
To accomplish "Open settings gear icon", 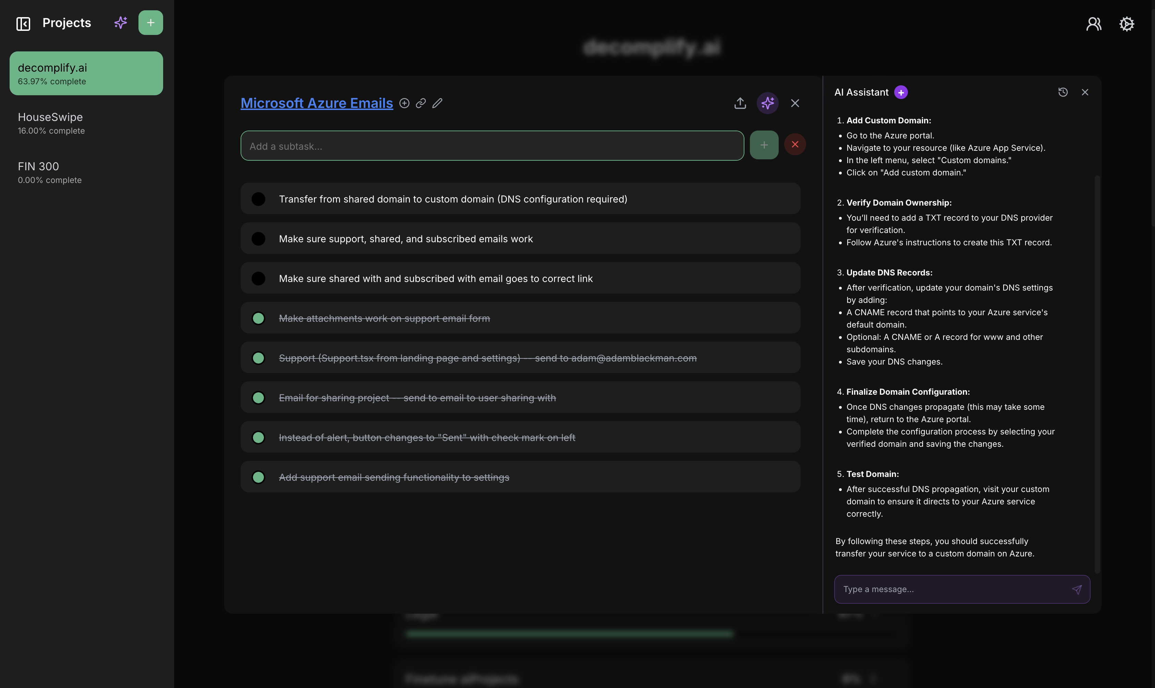I will [1127, 24].
